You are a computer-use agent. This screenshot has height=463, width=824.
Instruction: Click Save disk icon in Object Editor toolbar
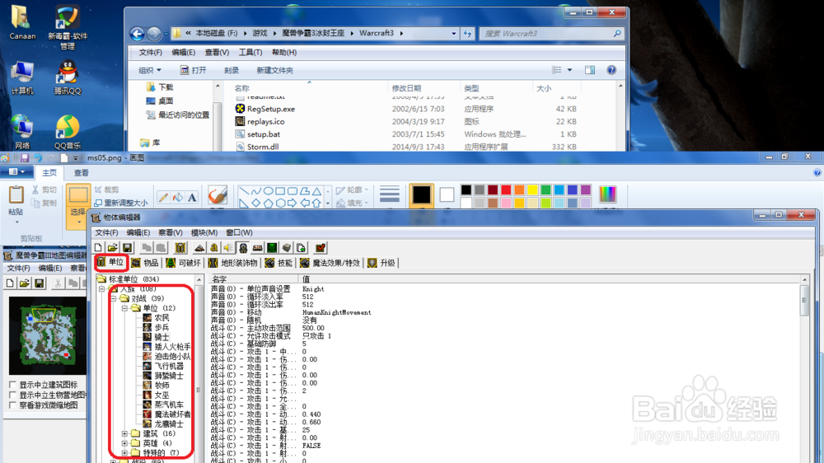click(x=127, y=247)
